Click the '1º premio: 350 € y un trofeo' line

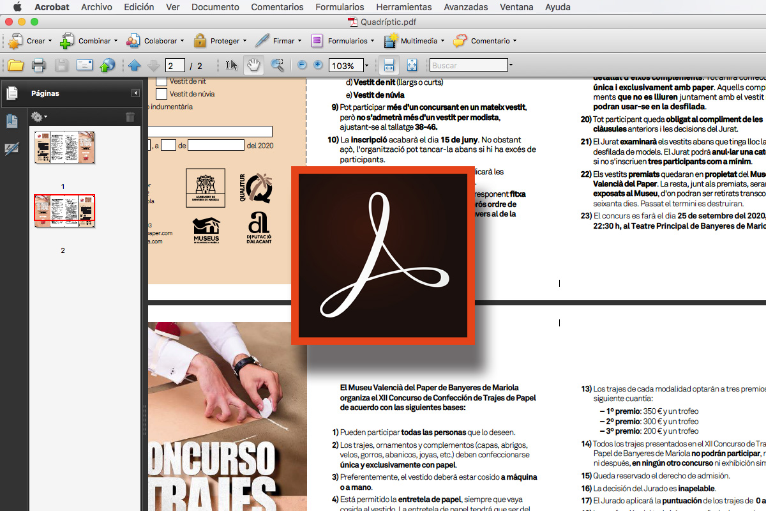pos(649,411)
